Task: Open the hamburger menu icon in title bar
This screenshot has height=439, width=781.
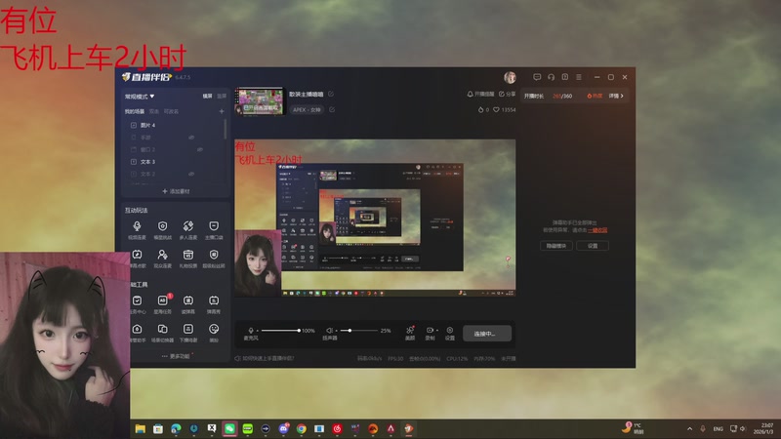Action: [579, 77]
